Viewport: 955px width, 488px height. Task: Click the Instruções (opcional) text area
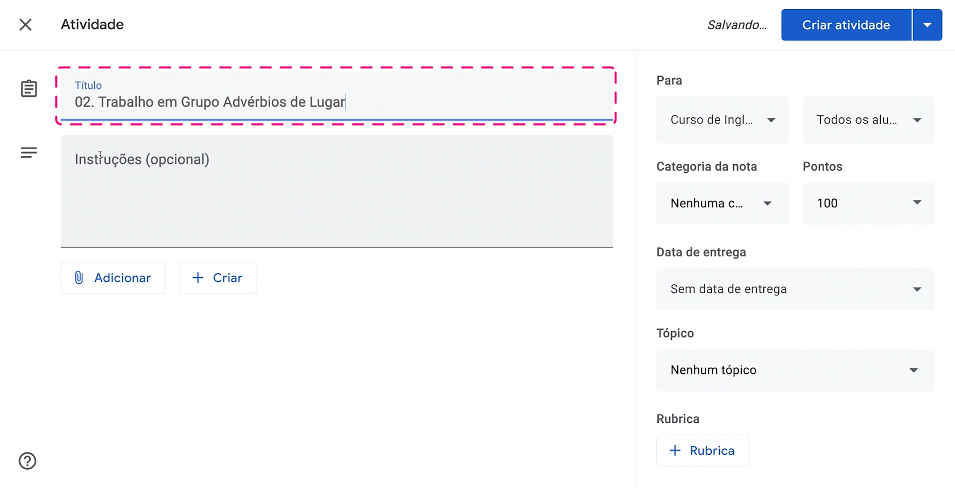click(336, 191)
